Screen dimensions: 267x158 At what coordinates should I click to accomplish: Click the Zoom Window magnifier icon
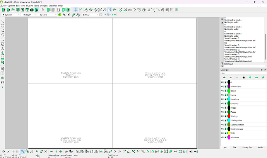[x=110, y=10]
